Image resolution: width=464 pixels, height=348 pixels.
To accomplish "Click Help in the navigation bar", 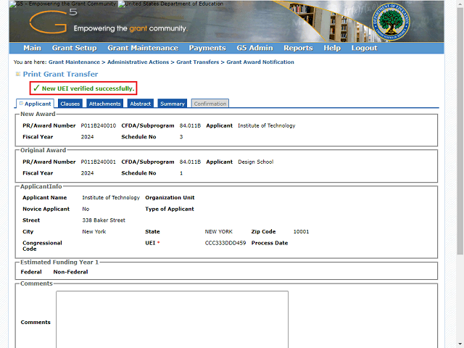I will point(332,48).
